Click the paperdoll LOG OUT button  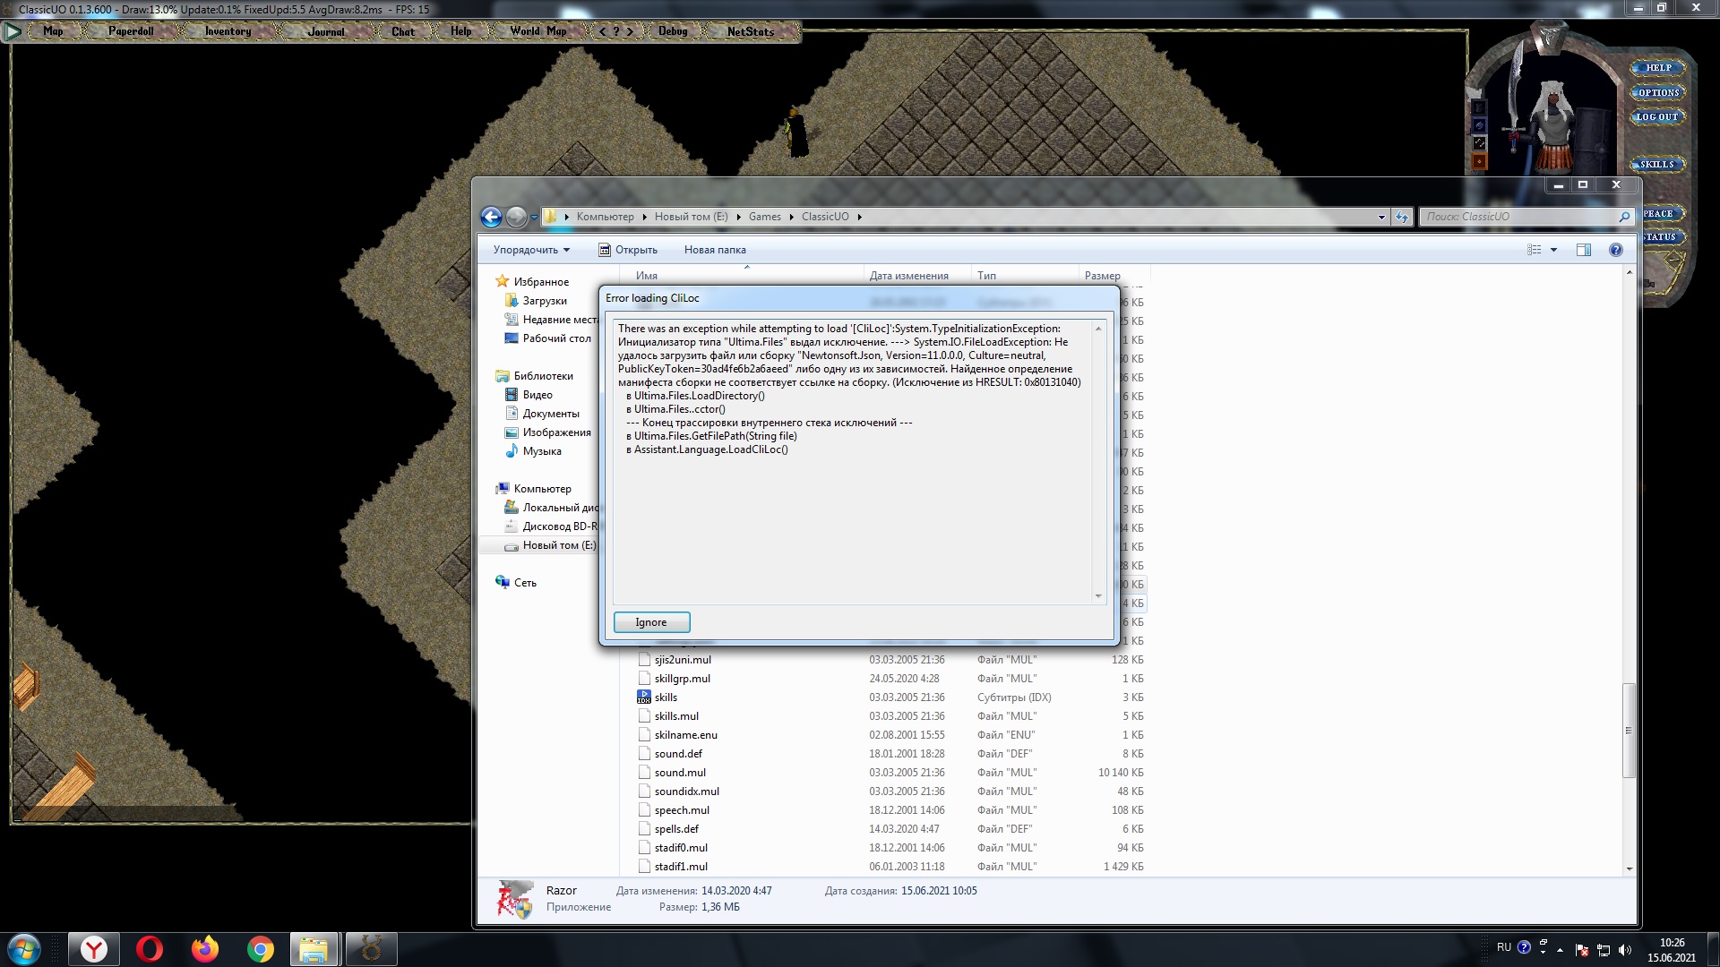(x=1656, y=117)
